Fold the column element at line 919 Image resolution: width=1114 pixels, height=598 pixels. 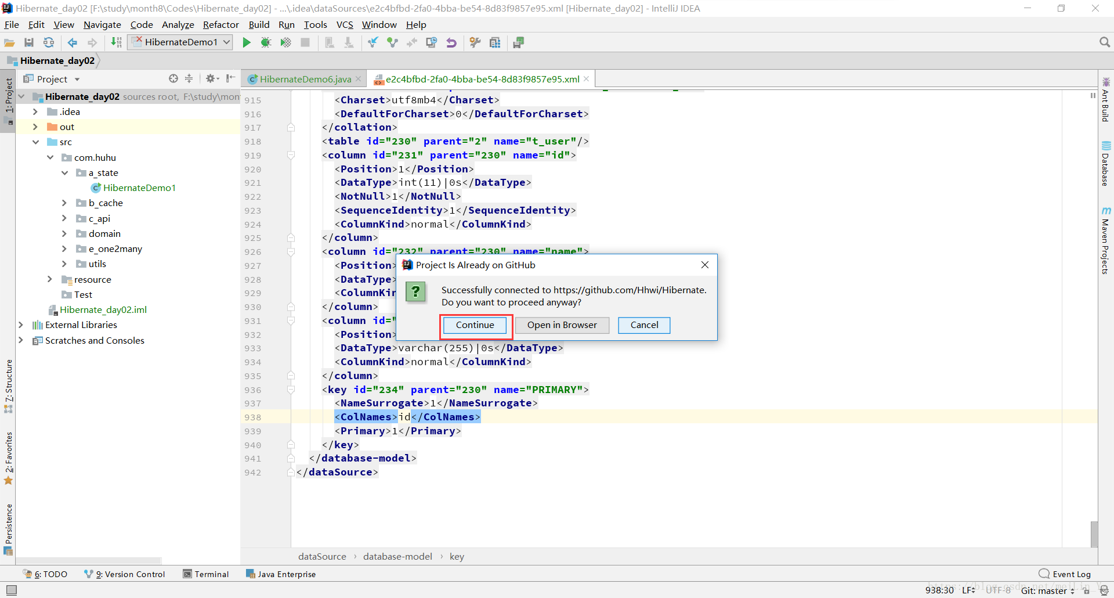(x=291, y=155)
